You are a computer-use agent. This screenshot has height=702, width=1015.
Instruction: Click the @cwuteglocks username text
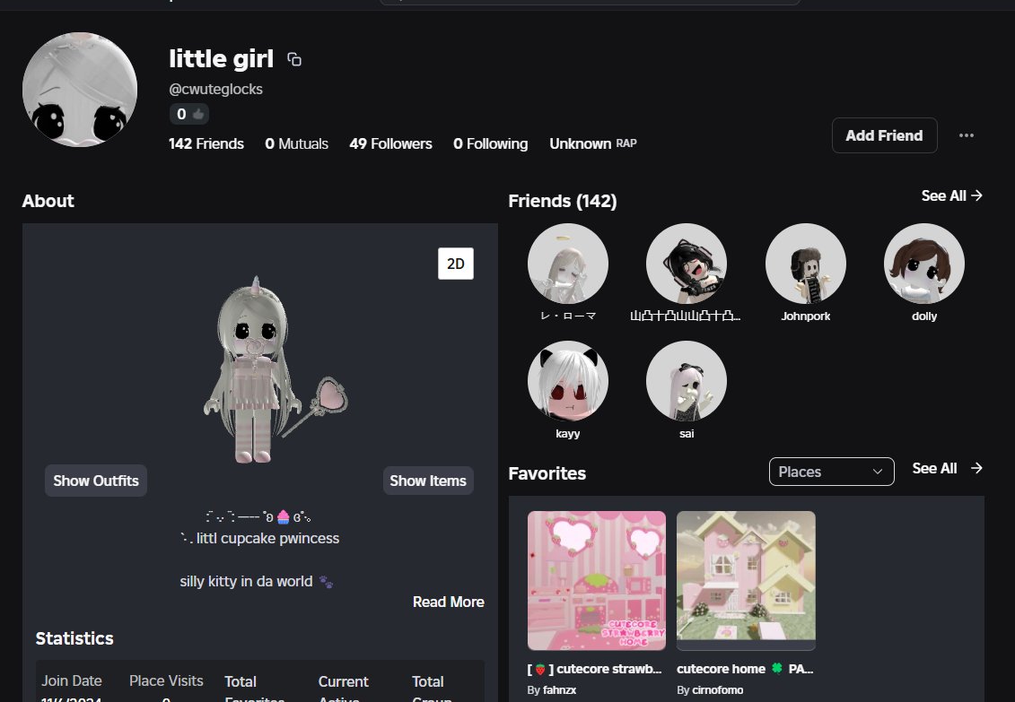pyautogui.click(x=215, y=89)
